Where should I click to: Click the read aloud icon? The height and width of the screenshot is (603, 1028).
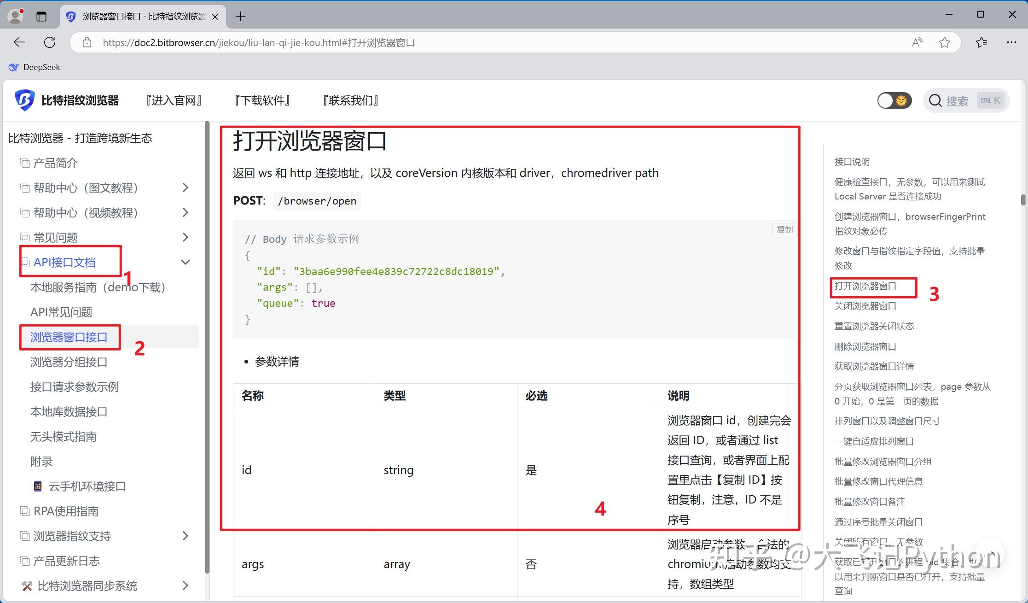coord(917,42)
